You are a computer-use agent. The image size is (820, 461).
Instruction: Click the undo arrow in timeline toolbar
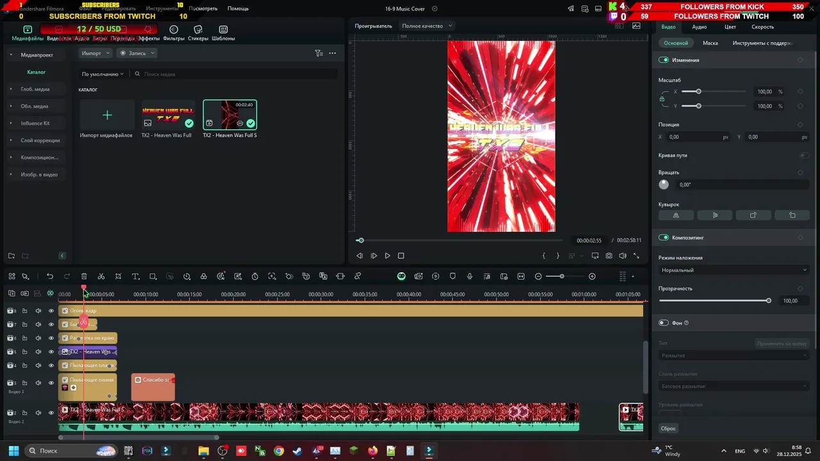tap(50, 277)
